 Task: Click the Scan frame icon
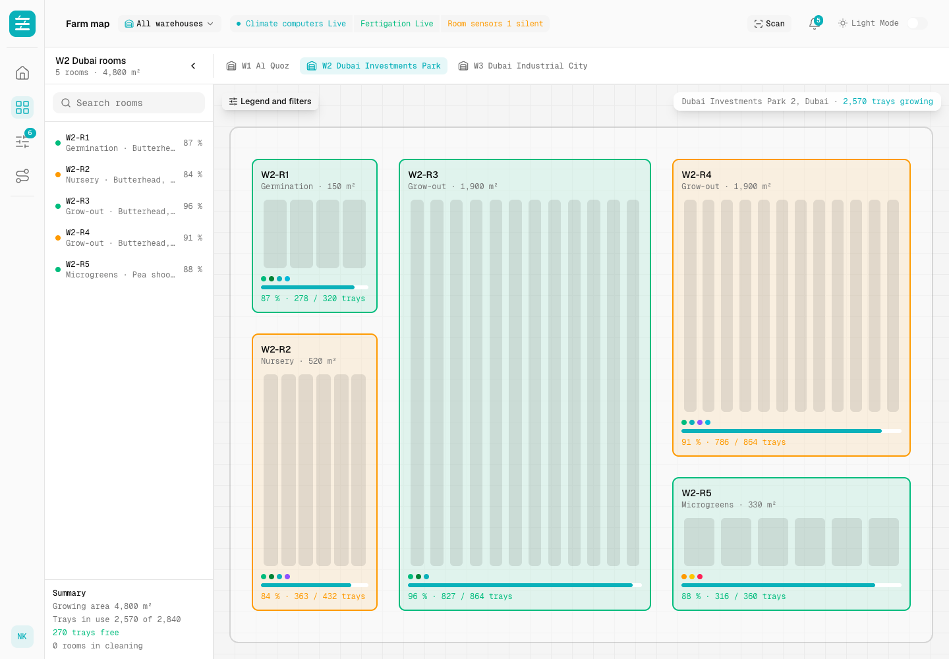[759, 24]
